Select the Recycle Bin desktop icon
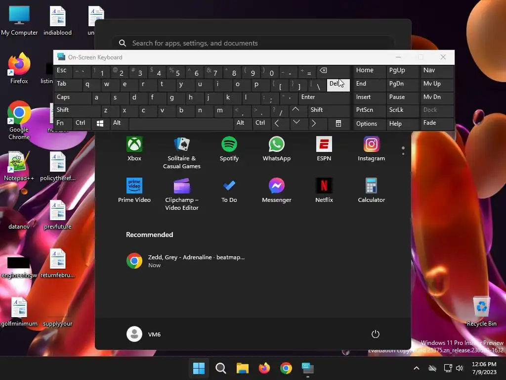 click(x=481, y=312)
